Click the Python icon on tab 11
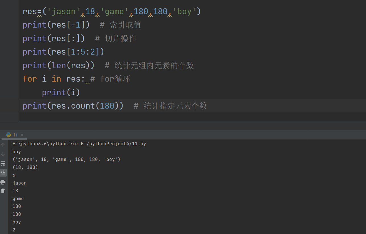The width and height of the screenshot is (366, 234). click(9, 135)
